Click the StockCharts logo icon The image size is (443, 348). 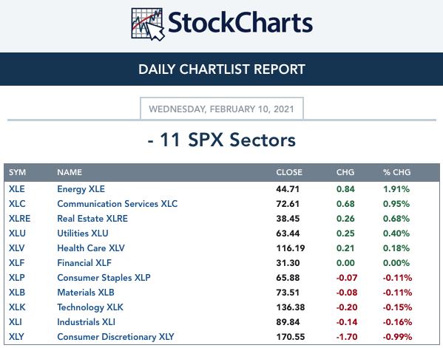pyautogui.click(x=148, y=24)
